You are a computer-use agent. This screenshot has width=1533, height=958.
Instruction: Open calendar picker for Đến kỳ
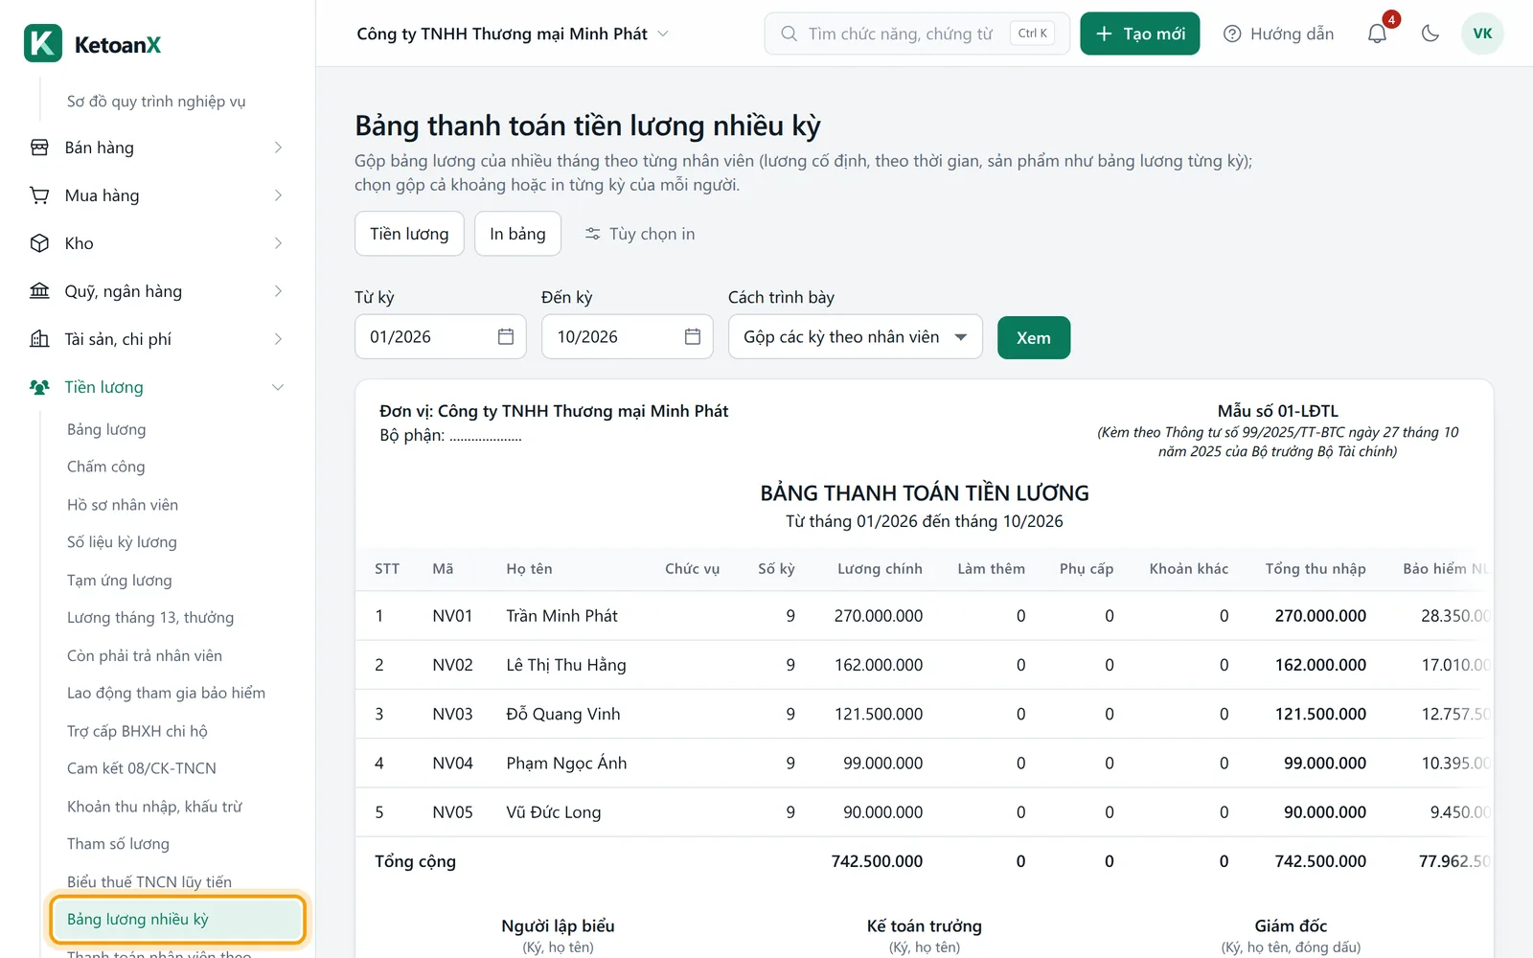[693, 336]
